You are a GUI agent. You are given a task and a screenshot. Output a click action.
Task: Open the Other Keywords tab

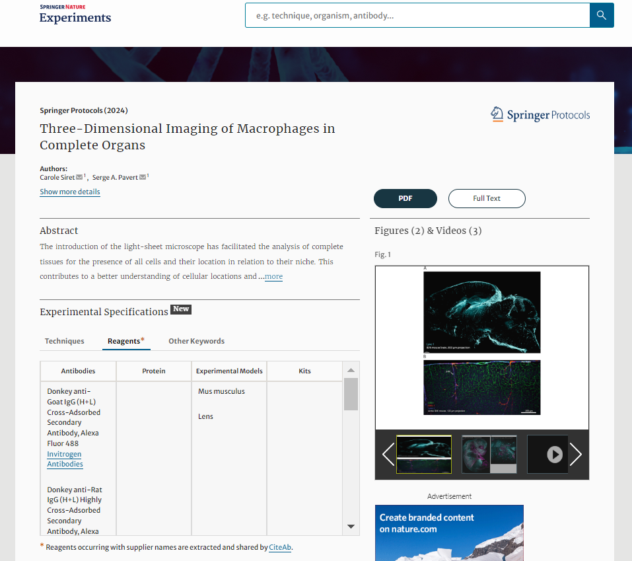pos(196,341)
